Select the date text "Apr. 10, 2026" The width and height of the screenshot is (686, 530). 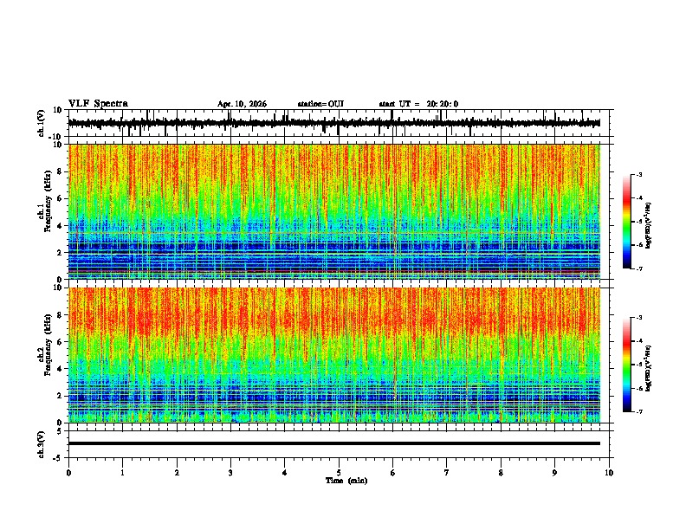click(x=242, y=104)
